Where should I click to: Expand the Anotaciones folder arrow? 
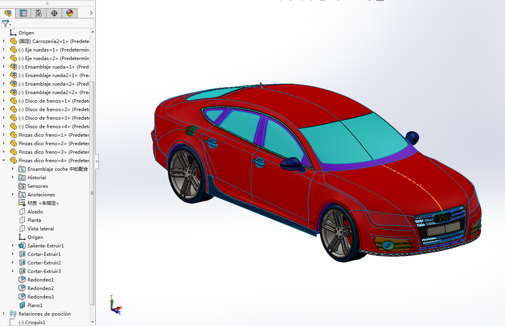tap(13, 194)
